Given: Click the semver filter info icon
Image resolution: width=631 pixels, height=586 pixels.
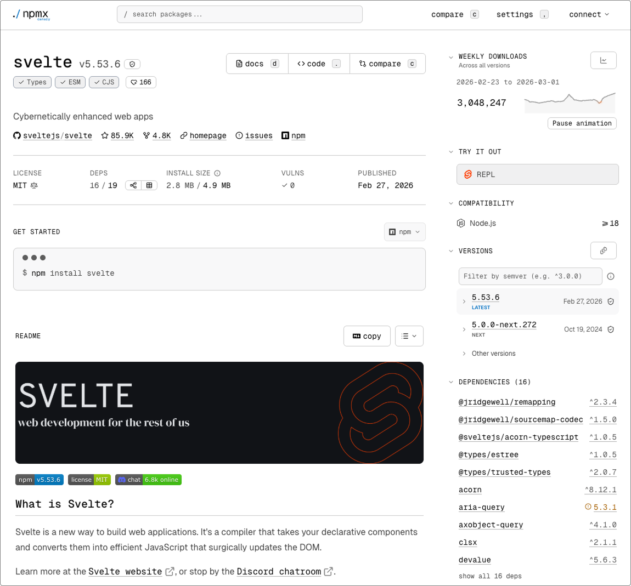Looking at the screenshot, I should point(611,276).
